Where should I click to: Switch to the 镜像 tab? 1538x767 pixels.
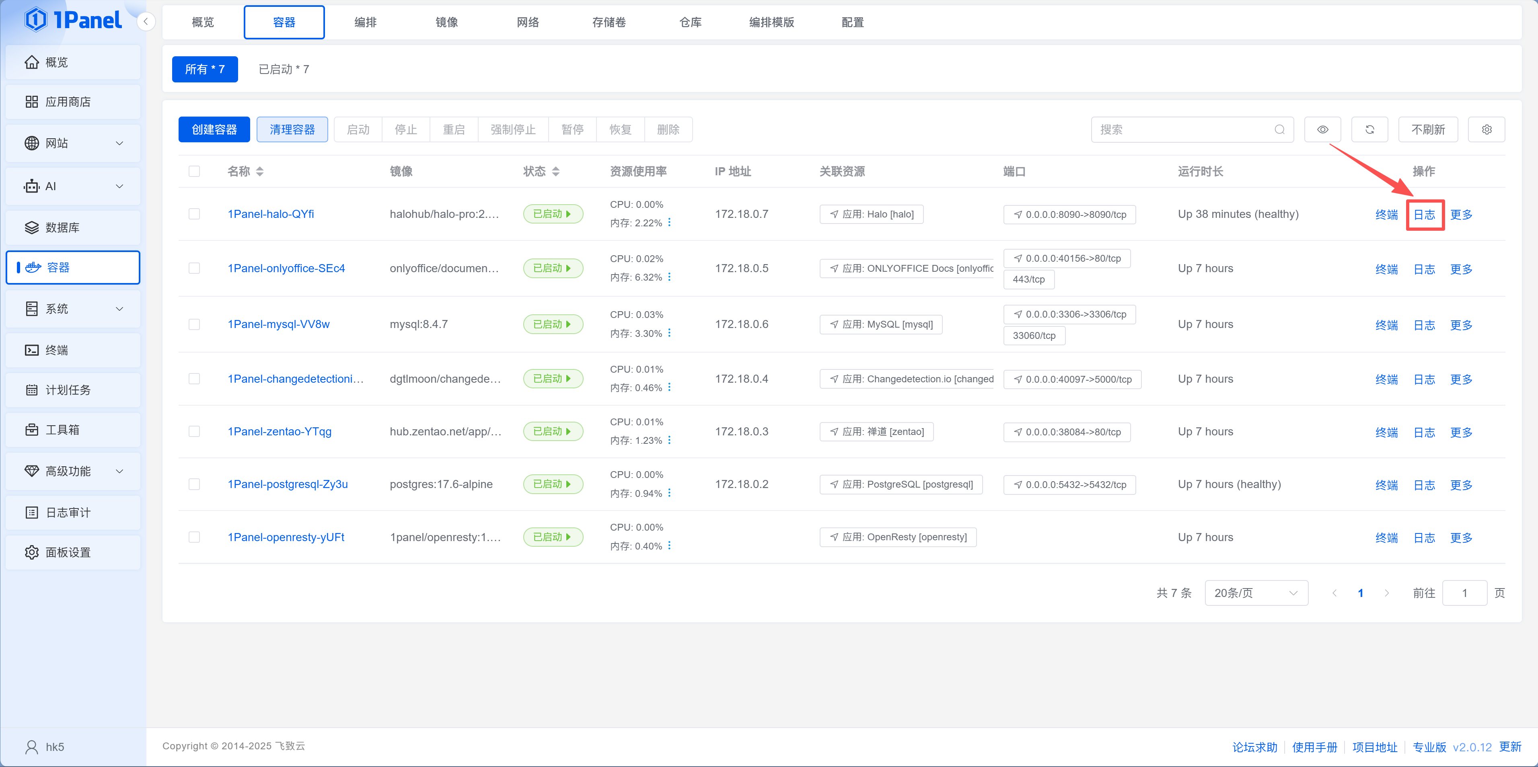tap(446, 22)
